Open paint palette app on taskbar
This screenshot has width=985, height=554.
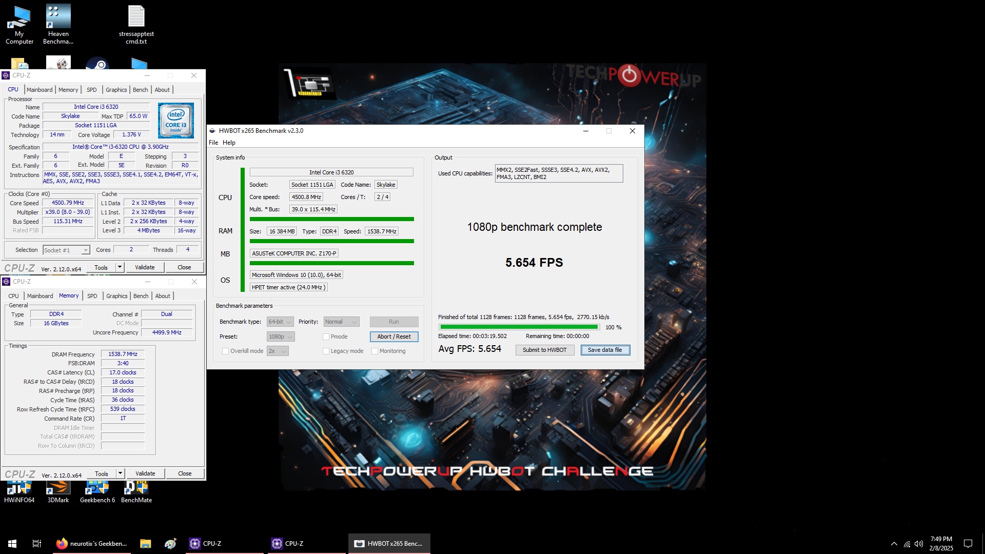170,543
